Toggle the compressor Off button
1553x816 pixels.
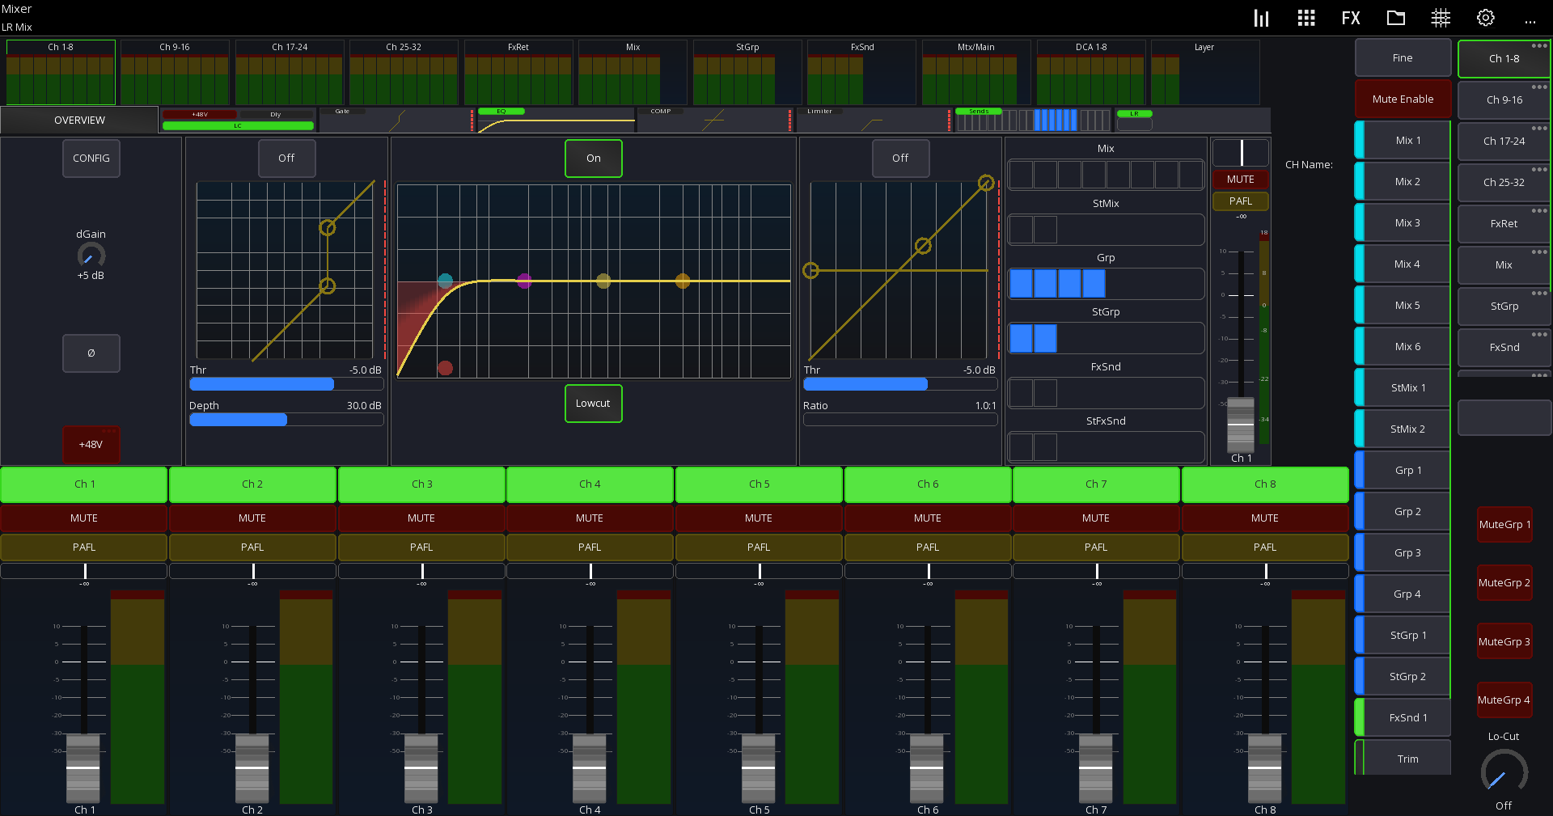pos(900,159)
